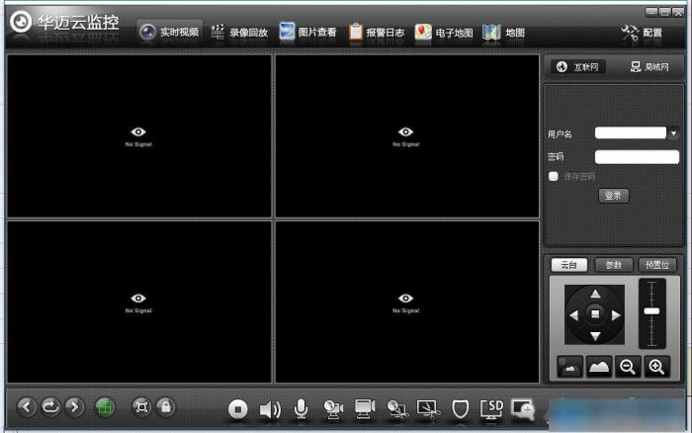Select the 参数 parameters tab

pyautogui.click(x=614, y=265)
